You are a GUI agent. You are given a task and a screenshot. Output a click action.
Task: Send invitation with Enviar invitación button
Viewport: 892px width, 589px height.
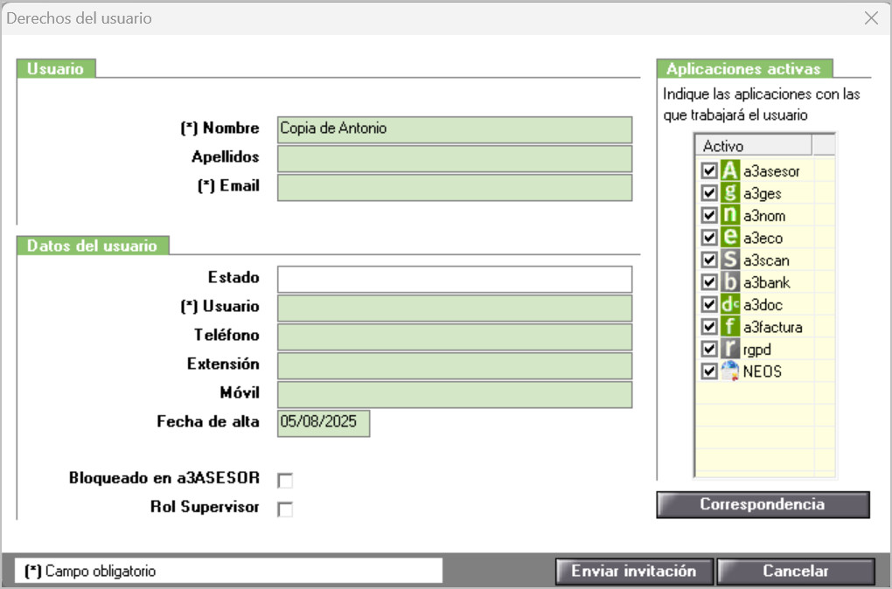pyautogui.click(x=634, y=571)
